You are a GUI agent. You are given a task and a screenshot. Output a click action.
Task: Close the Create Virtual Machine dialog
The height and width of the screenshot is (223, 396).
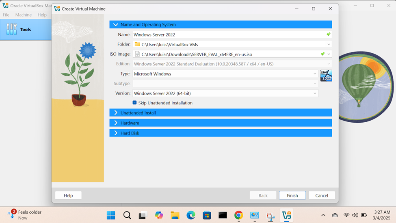330,9
